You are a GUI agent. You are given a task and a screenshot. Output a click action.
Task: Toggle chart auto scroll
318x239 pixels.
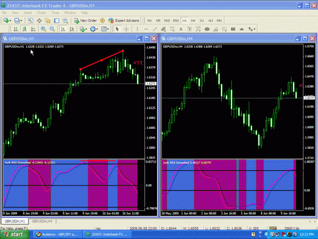pyautogui.click(x=63, y=29)
